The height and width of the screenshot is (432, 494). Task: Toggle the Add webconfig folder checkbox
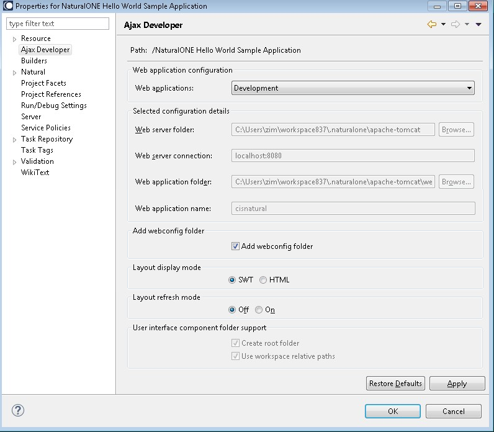[x=236, y=246]
